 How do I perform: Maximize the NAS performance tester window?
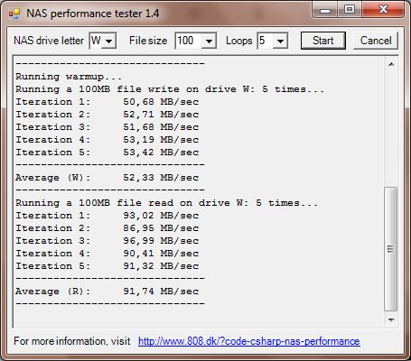point(350,10)
